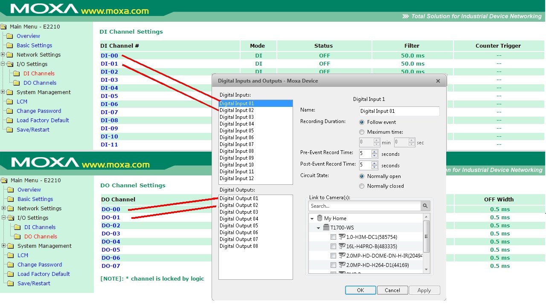Select Digital Output 03 in the list
The image size is (546, 304).
pyautogui.click(x=238, y=212)
